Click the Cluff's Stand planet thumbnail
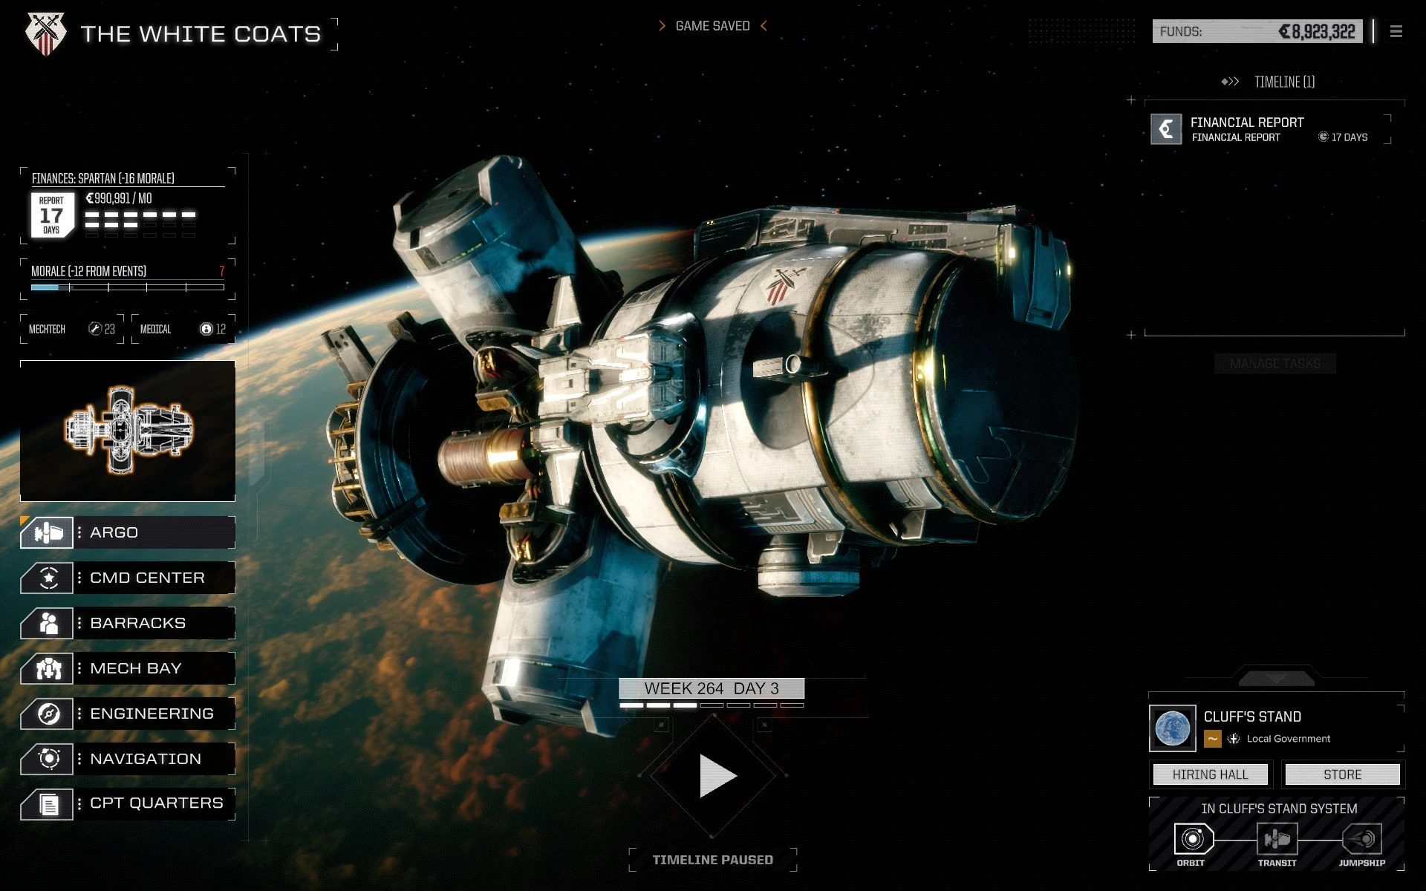 pos(1173,728)
